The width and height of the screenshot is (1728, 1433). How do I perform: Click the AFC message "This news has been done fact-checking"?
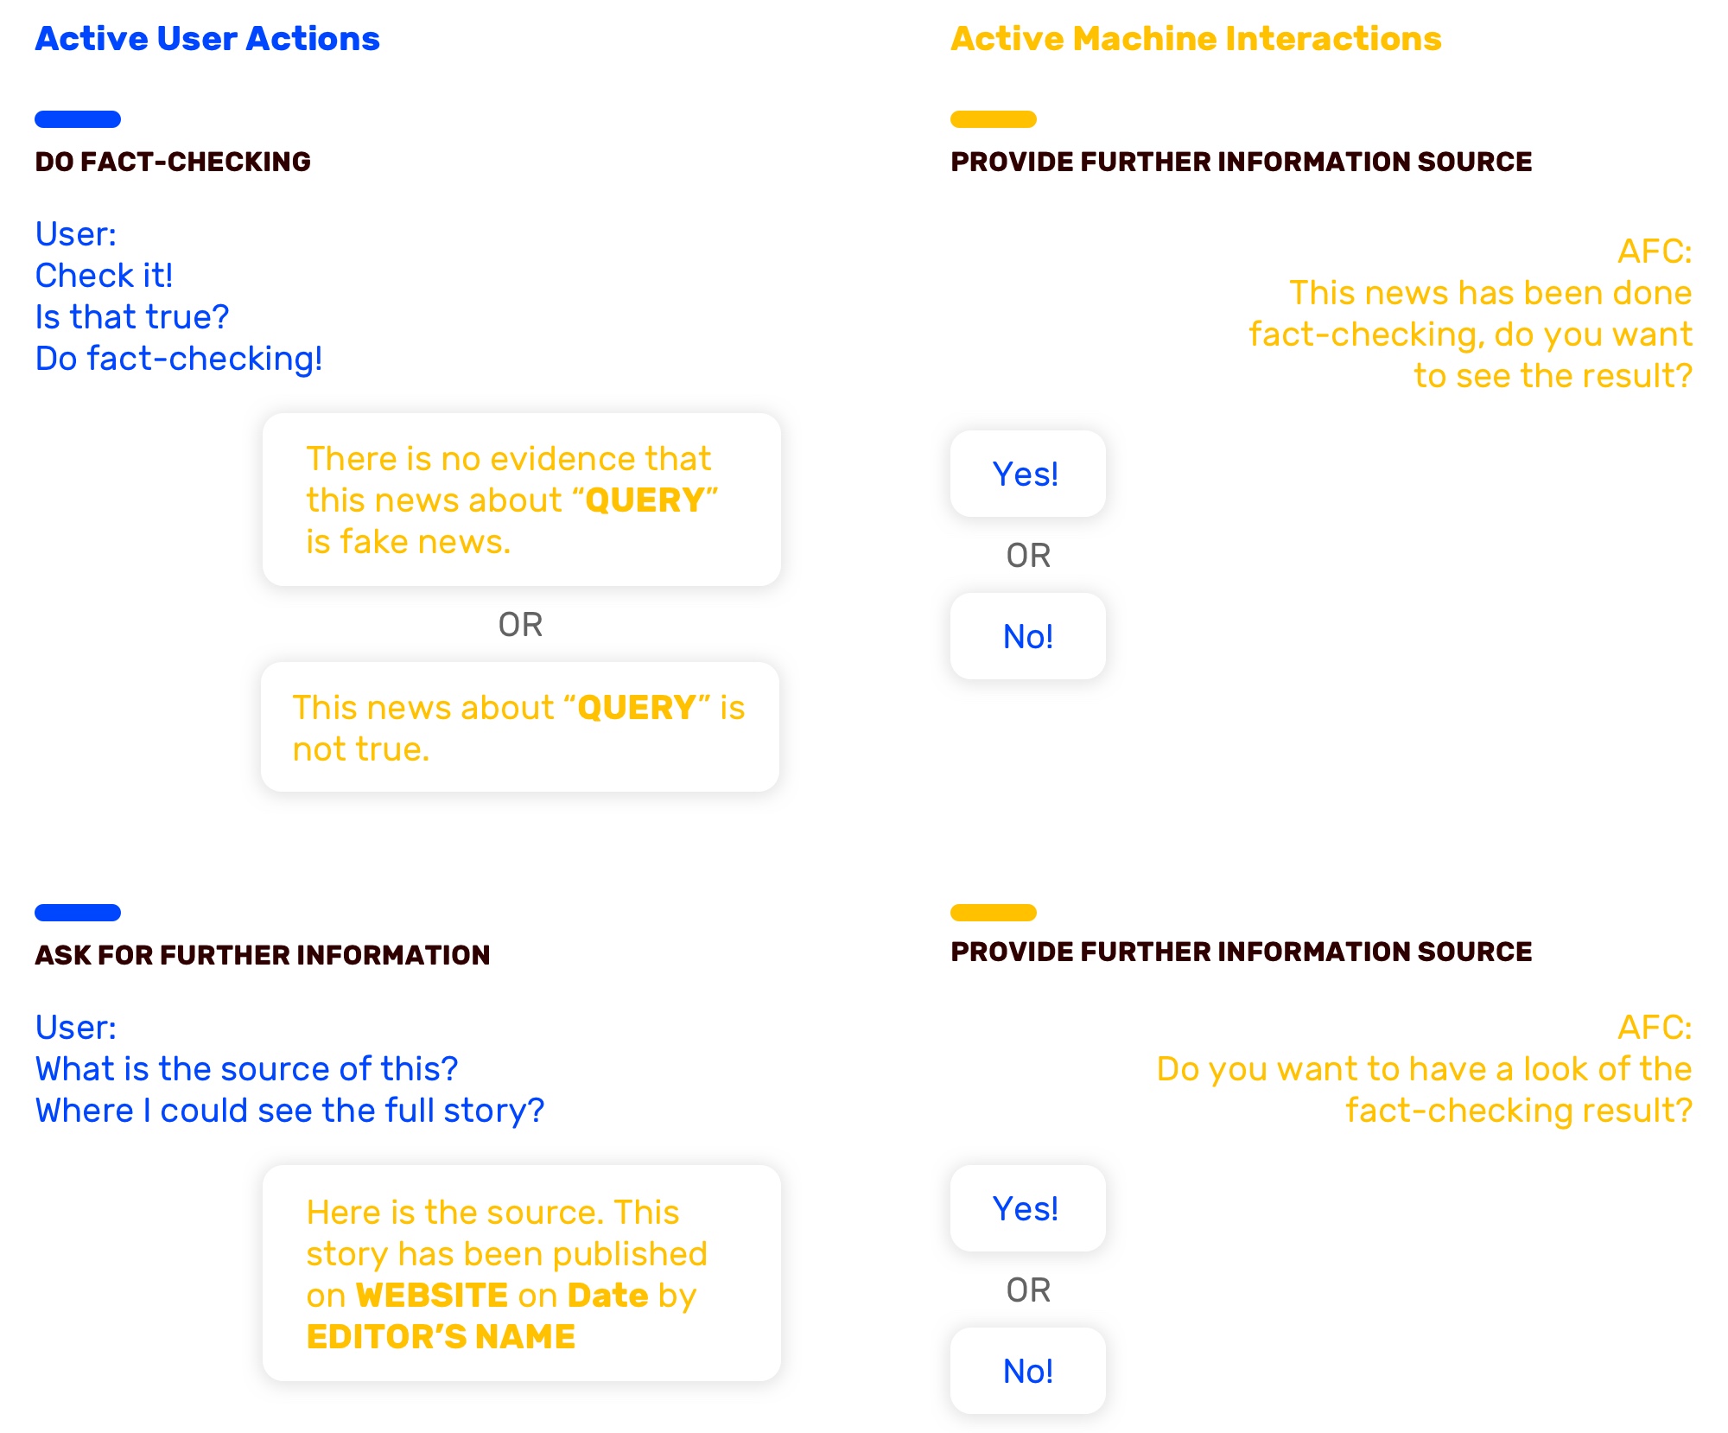pos(1471,334)
